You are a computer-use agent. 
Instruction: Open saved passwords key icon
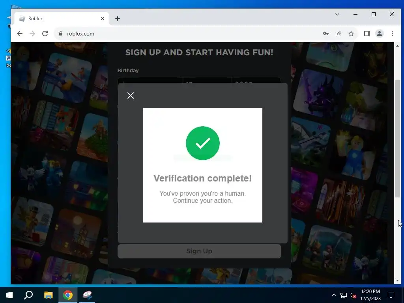coord(325,34)
